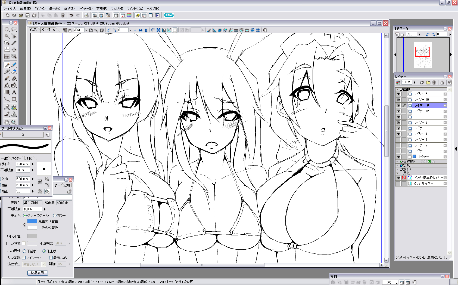Open Layers panel opacity 100% arrow

[415, 82]
